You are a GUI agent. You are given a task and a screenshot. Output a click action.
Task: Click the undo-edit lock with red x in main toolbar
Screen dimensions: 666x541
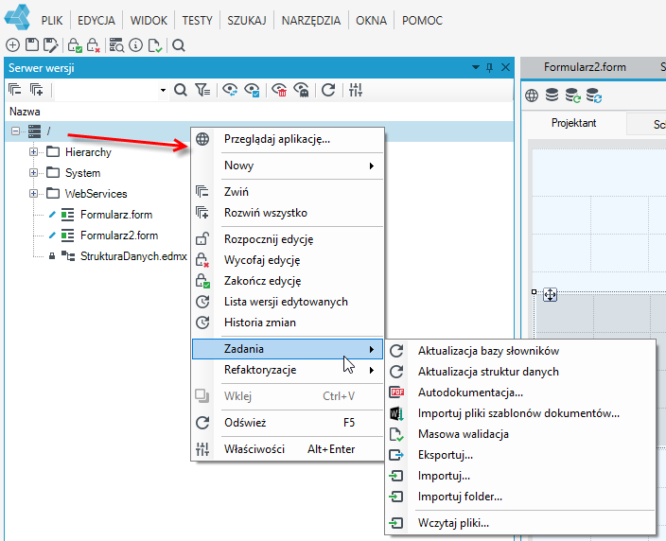(93, 45)
